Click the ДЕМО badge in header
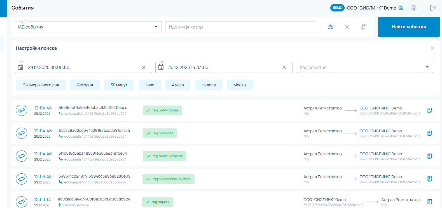This screenshot has width=442, height=208. pos(337,8)
